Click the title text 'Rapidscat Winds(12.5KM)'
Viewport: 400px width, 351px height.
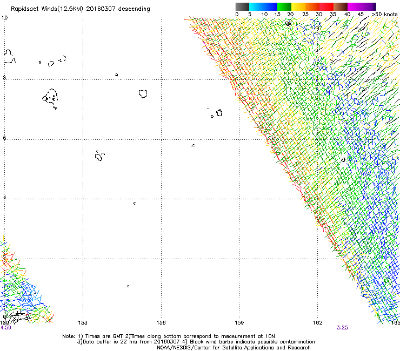47,9
